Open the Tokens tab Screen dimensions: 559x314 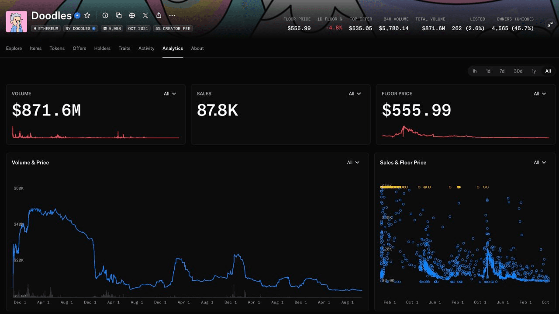(57, 48)
